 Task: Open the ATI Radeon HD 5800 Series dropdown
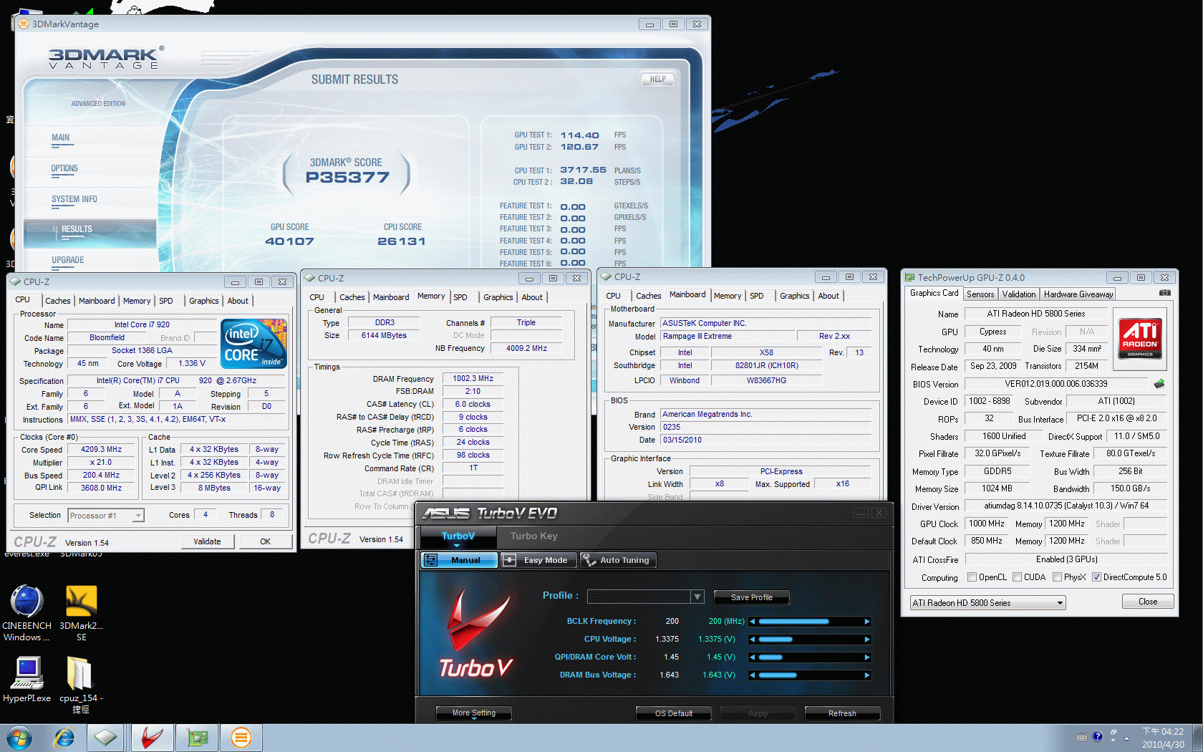(987, 603)
